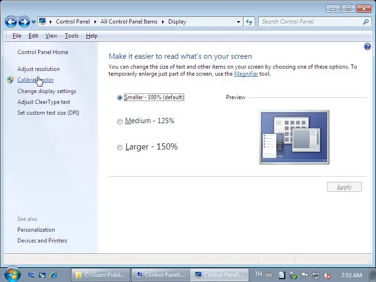This screenshot has width=376, height=282.
Task: Expand the arrow after All Control Panel Items
Action: tap(163, 22)
